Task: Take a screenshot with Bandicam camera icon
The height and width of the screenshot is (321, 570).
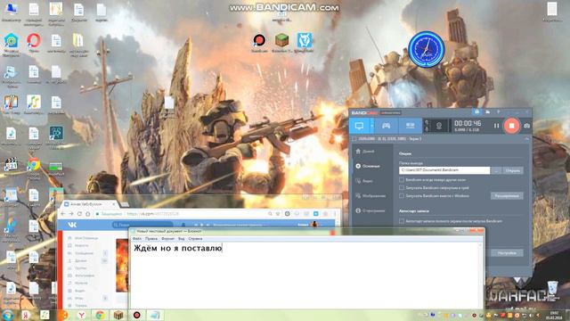Action: click(526, 126)
